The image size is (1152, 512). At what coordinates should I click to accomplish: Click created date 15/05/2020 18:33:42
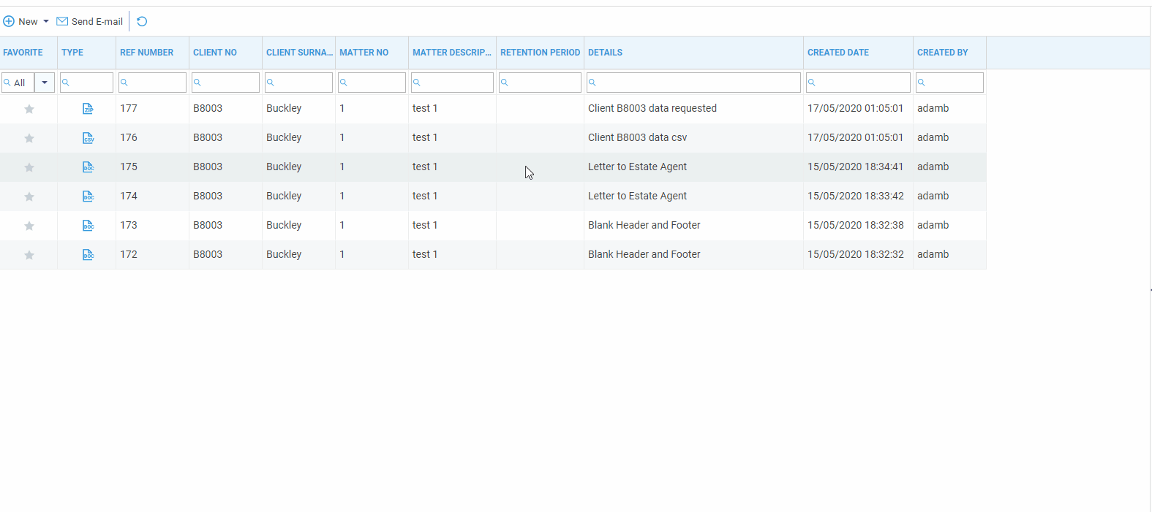(x=856, y=196)
